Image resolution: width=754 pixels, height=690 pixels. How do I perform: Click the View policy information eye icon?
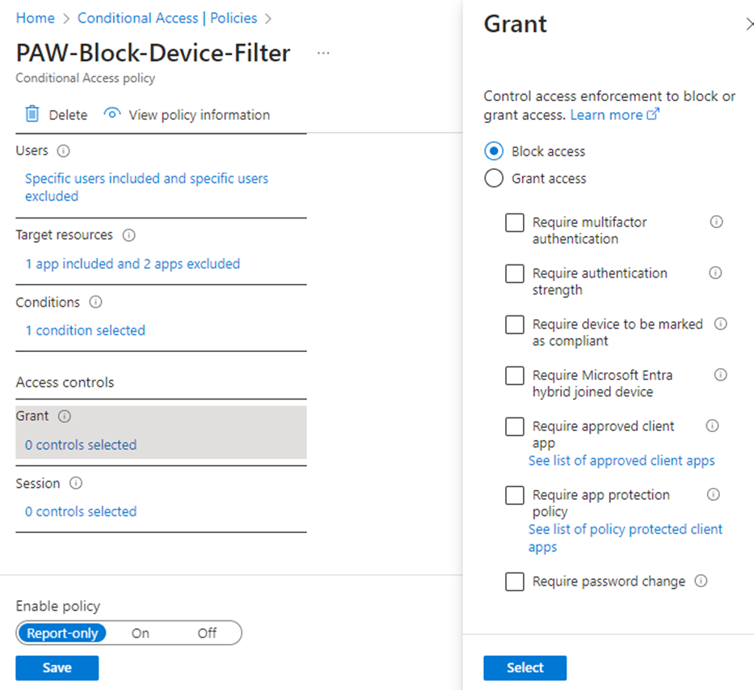pyautogui.click(x=112, y=113)
